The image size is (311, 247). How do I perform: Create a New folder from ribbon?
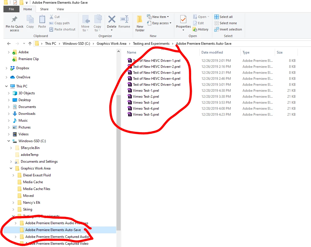click(x=140, y=24)
